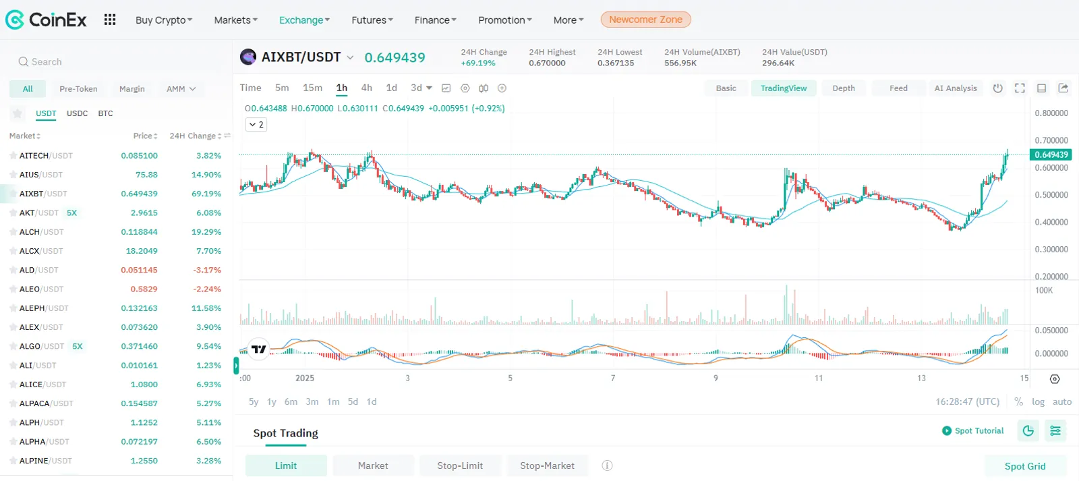
Task: Click the chart time zone settings icon
Action: point(1055,379)
